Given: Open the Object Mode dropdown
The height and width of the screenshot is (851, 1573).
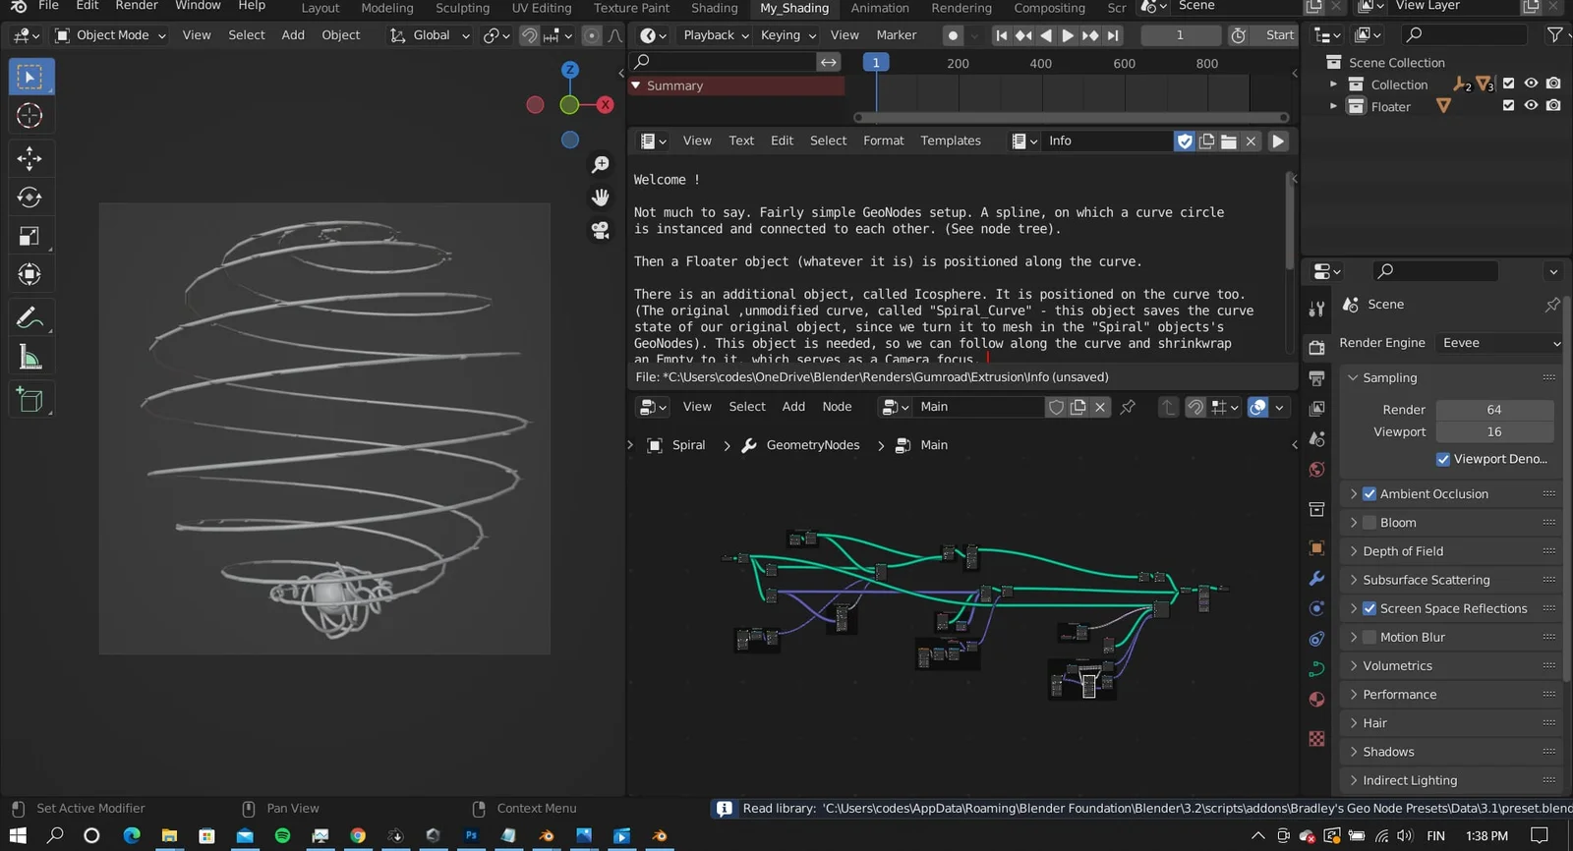Looking at the screenshot, I should tap(110, 35).
